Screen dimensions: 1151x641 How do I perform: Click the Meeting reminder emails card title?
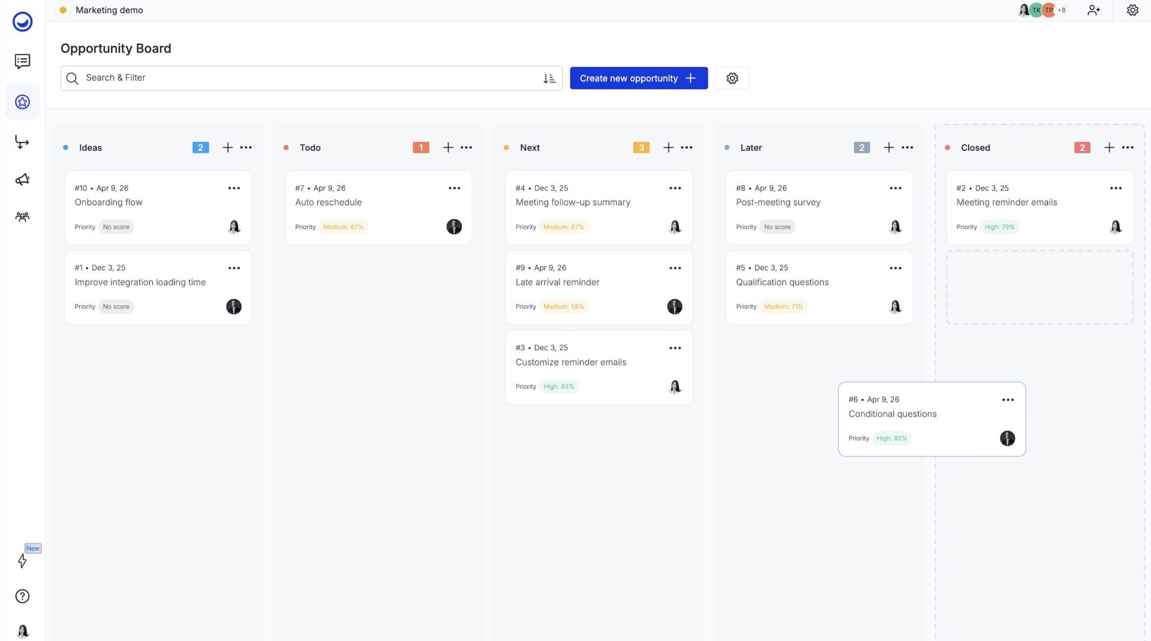[x=1007, y=202]
